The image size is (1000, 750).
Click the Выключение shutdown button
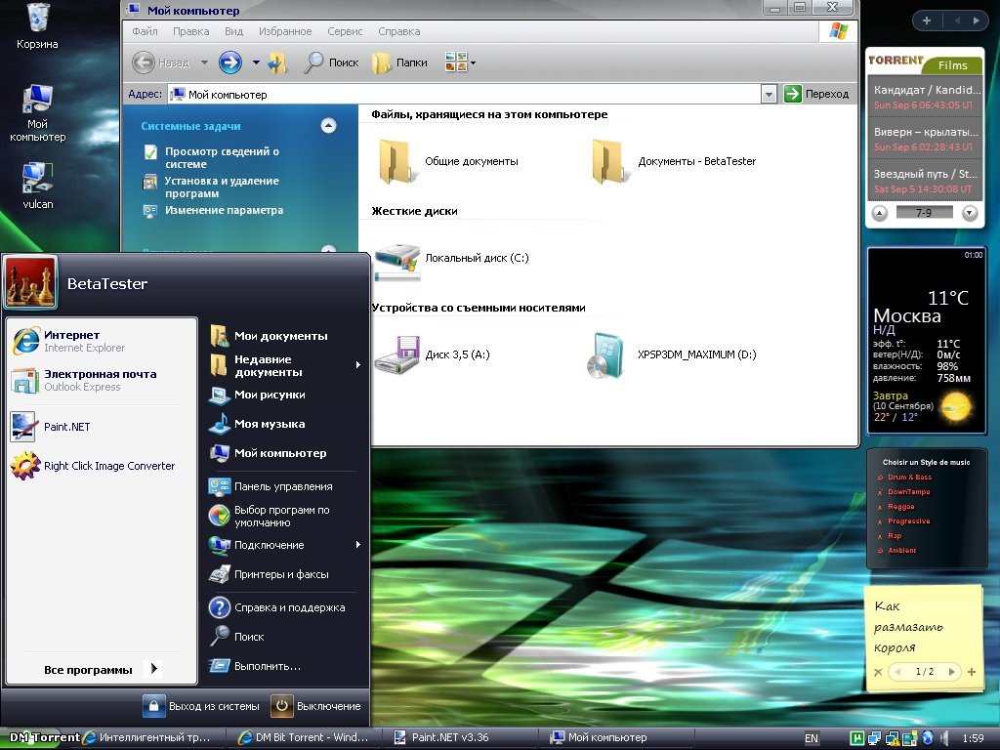316,706
